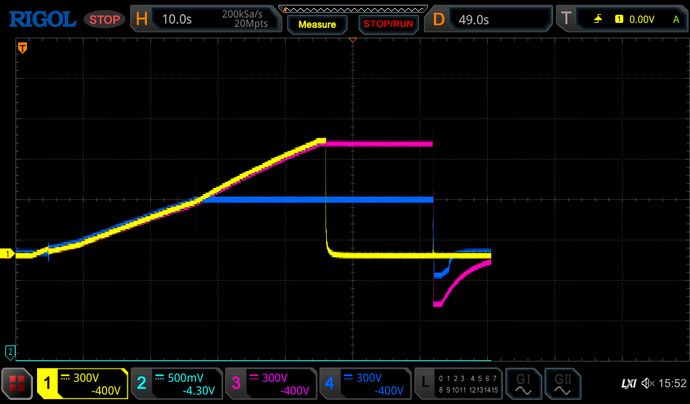Open trigger settings showing 0.00V
Viewport: 690px width, 404px height.
(x=621, y=20)
